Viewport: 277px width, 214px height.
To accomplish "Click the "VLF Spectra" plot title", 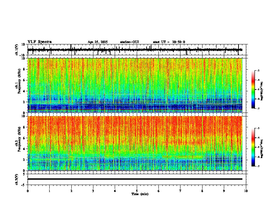I will tap(40, 42).
